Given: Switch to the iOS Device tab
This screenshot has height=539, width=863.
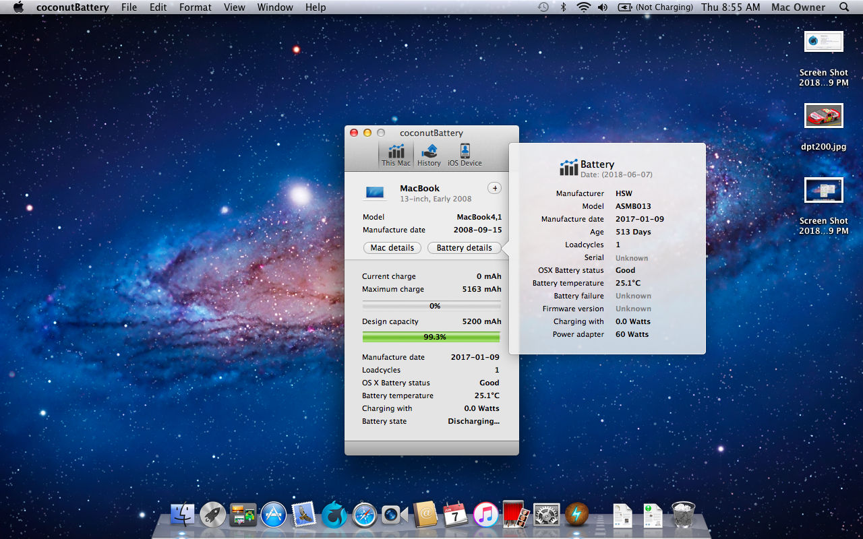Looking at the screenshot, I should (465, 154).
